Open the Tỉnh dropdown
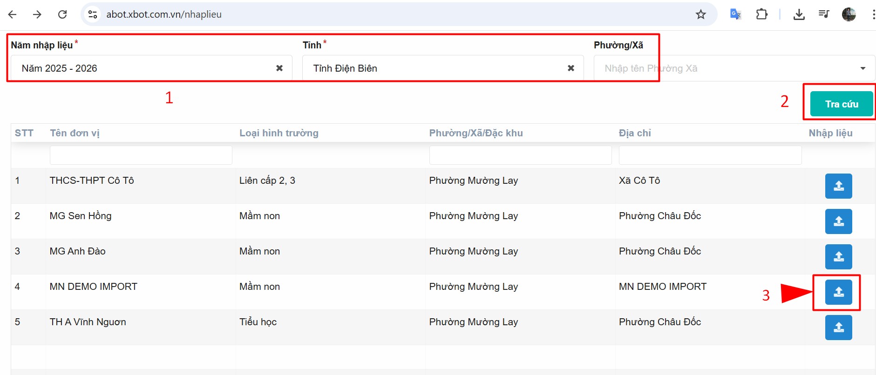 433,68
